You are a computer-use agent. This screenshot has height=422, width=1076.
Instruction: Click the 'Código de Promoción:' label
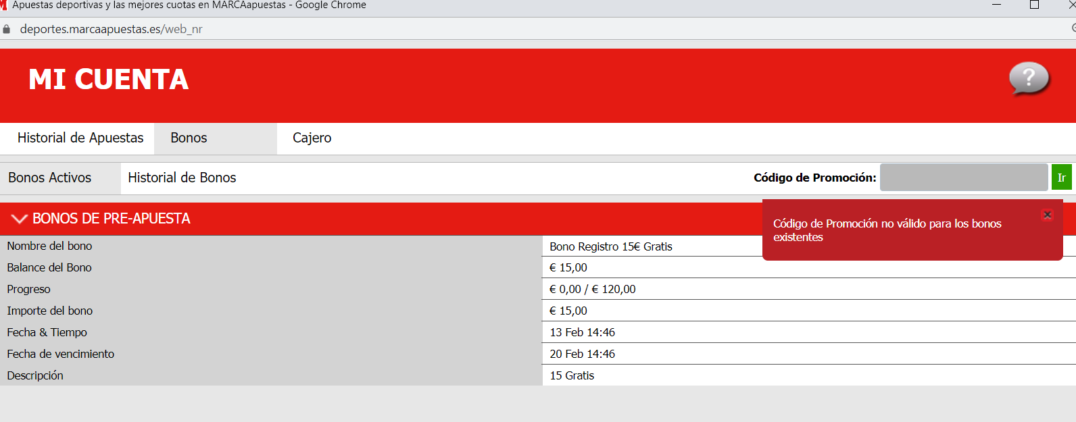click(x=815, y=178)
